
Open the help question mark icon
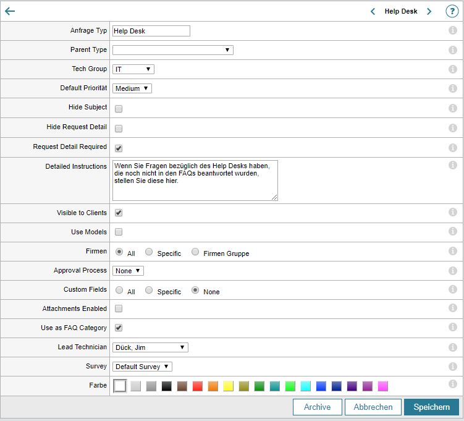(452, 12)
